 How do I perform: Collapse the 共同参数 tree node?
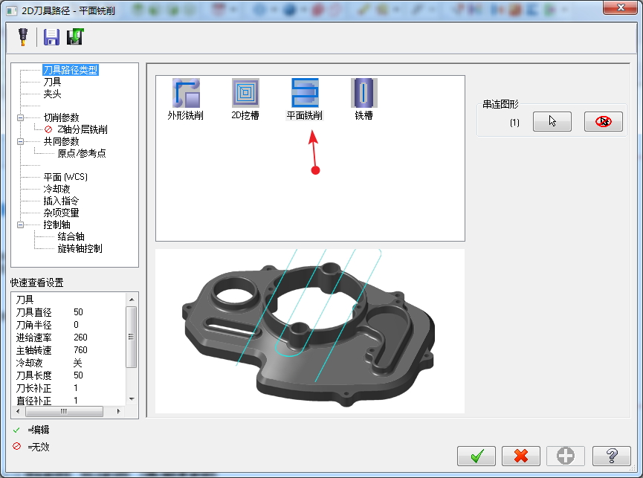(20, 141)
